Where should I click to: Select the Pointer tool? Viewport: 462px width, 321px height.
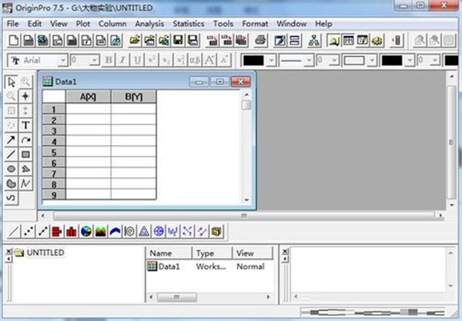(x=12, y=82)
